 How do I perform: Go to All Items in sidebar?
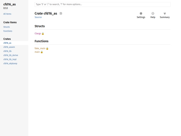point(7,14)
